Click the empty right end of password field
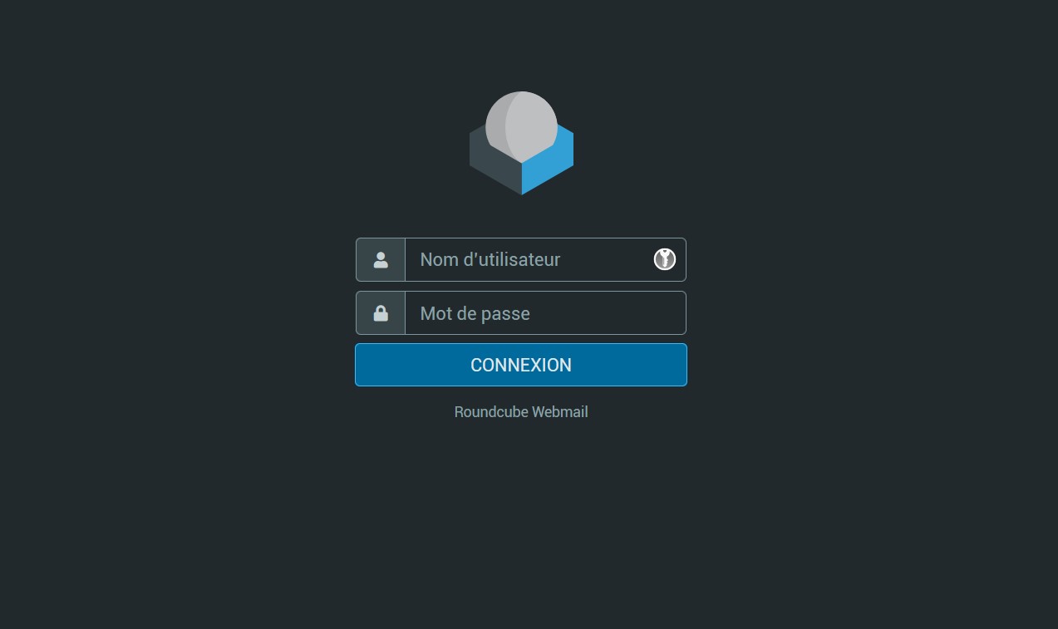1058x629 pixels. (640, 313)
